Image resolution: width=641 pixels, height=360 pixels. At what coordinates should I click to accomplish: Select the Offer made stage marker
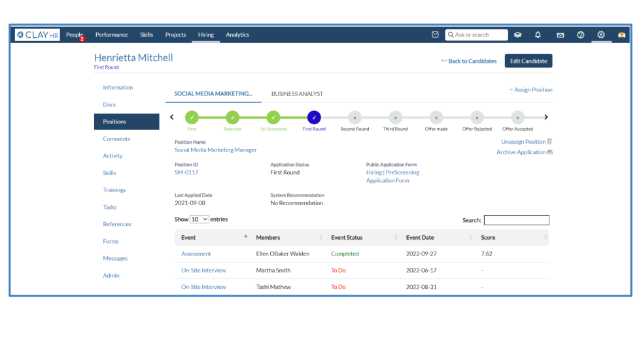click(436, 118)
